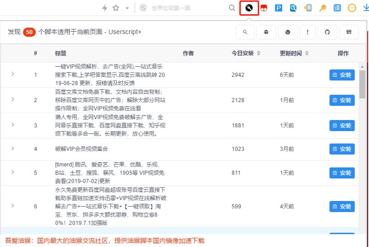Bookmark the page with the star icon
The image size is (369, 247).
pos(116,8)
